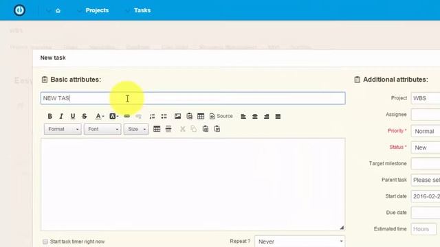The height and width of the screenshot is (247, 440).
Task: Click the copy icon
Action: coord(194,129)
